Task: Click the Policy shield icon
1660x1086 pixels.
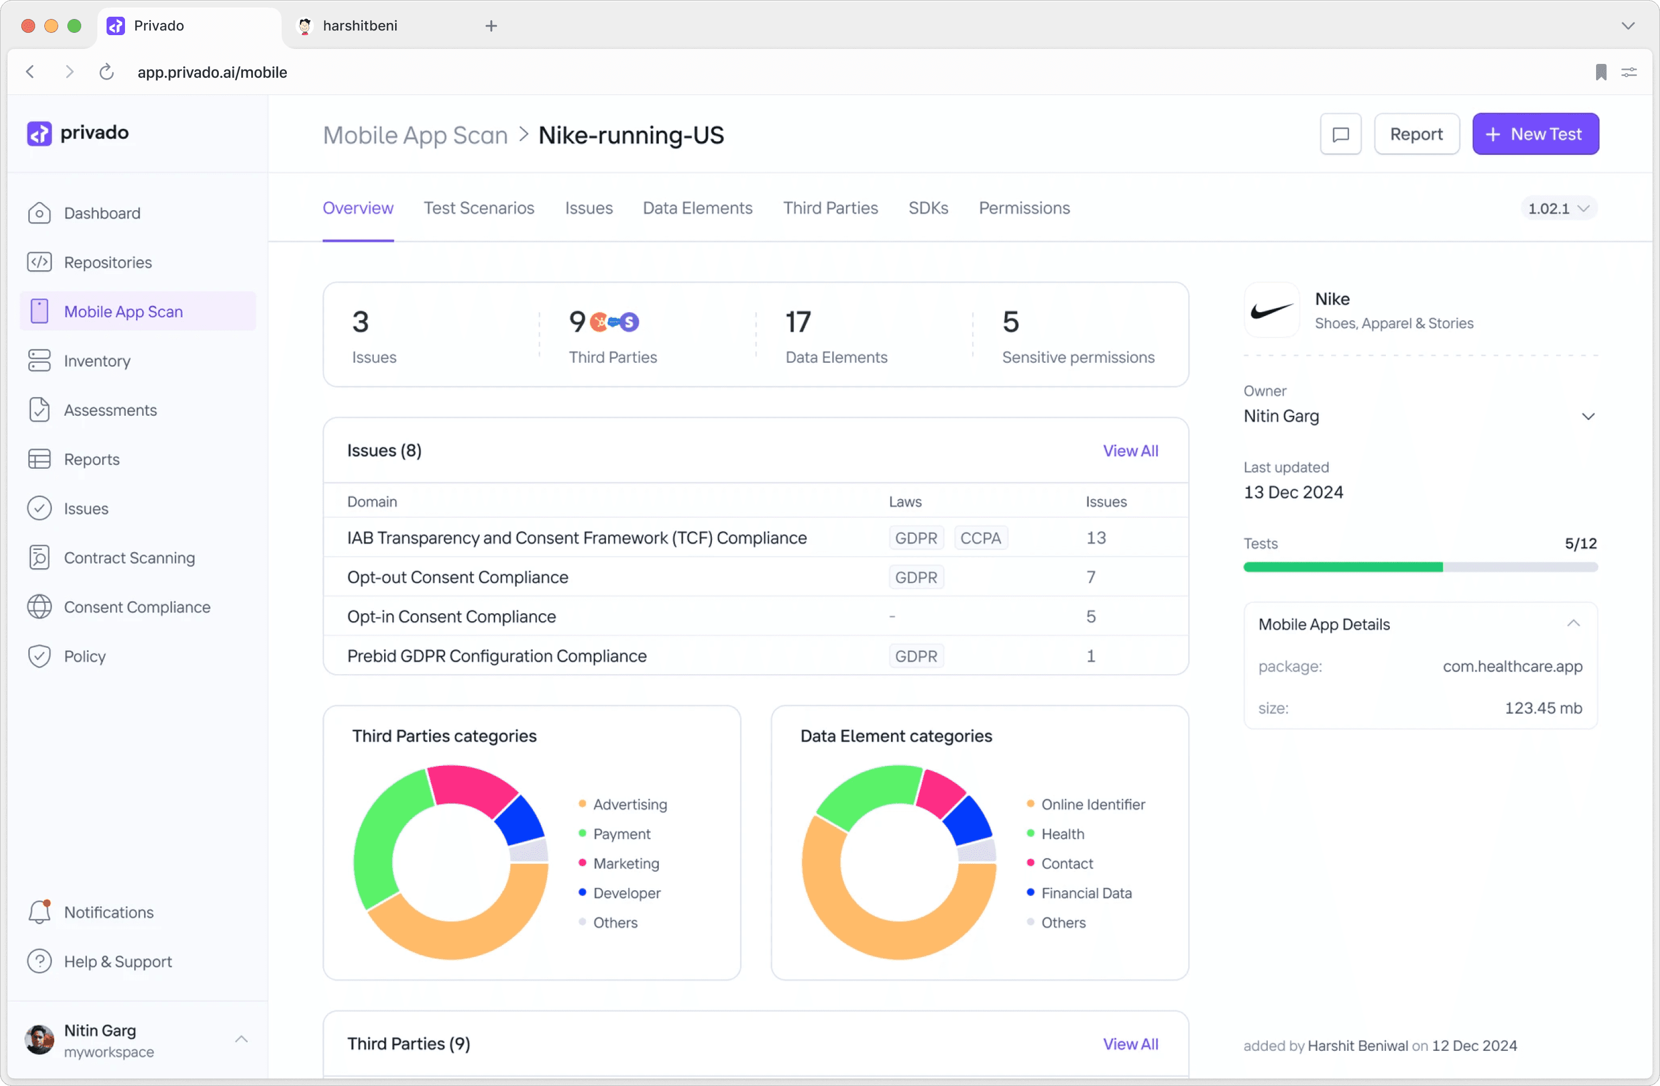Action: pyautogui.click(x=39, y=656)
